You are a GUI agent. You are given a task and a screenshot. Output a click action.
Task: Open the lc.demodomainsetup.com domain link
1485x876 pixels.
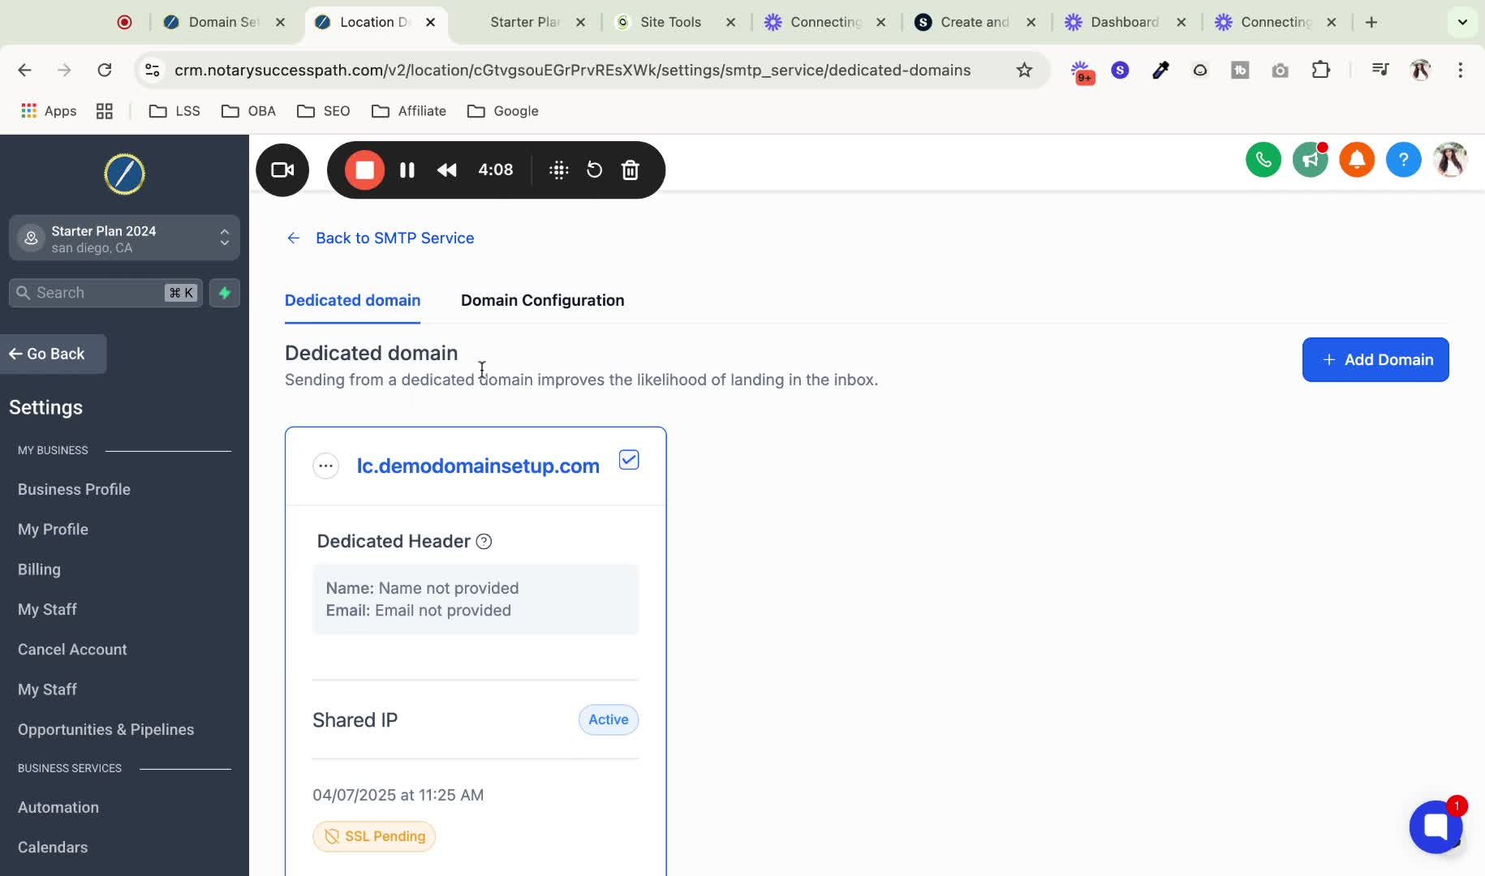[x=478, y=466]
